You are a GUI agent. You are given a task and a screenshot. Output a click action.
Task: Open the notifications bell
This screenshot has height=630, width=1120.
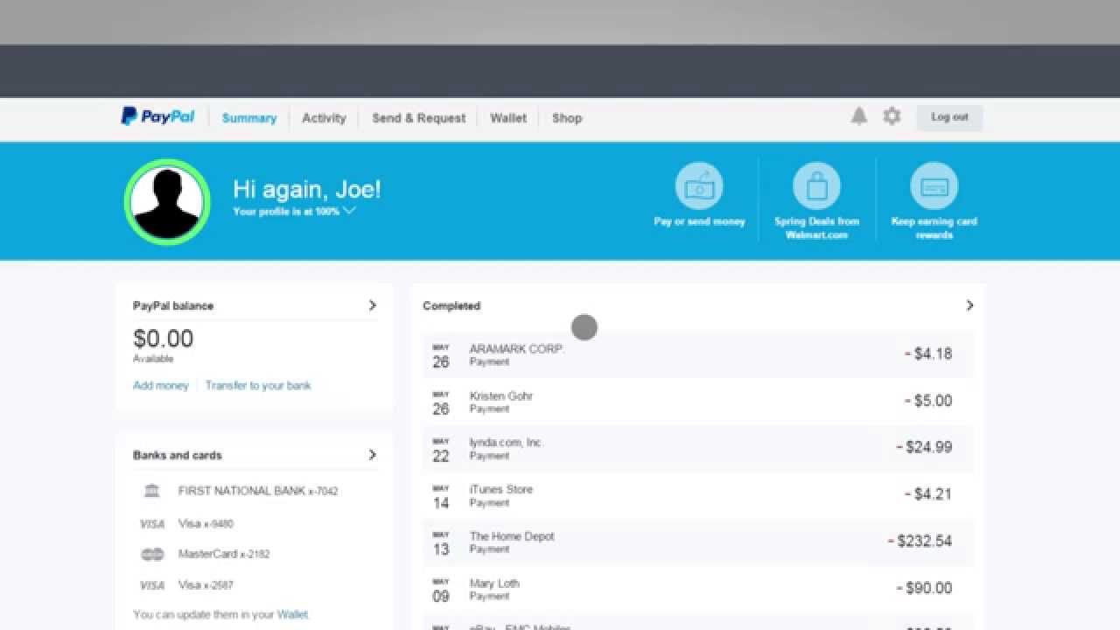point(859,116)
